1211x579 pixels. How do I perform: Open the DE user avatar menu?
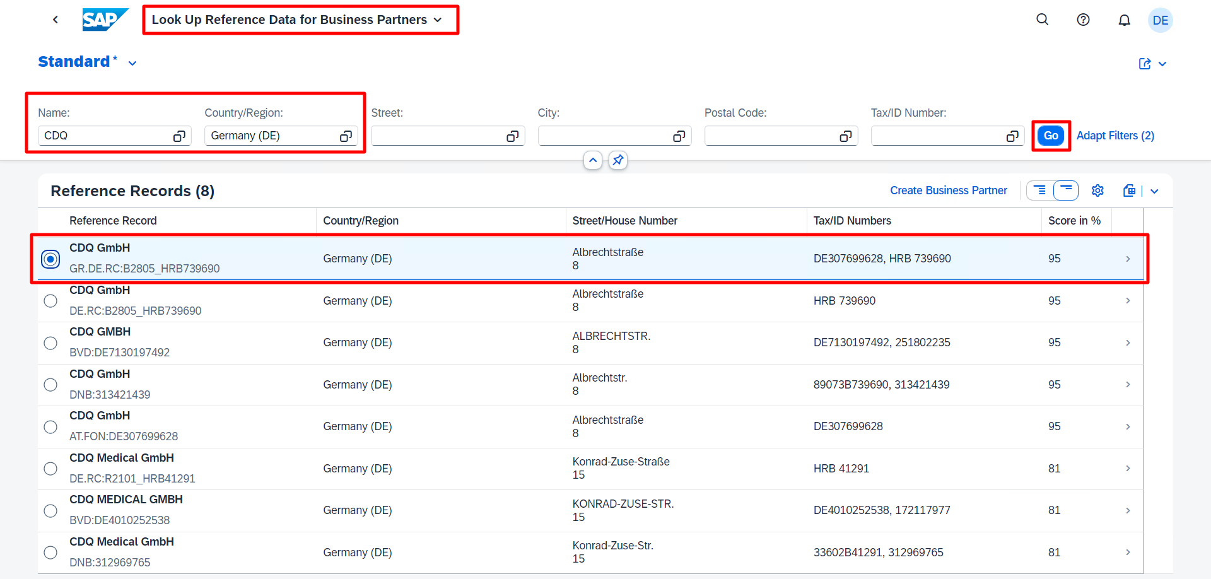point(1160,20)
